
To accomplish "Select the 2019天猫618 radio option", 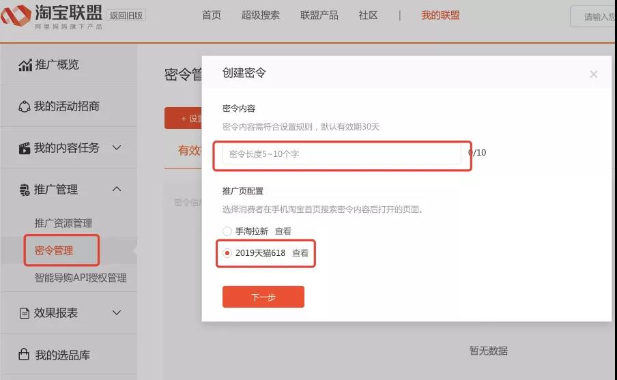I will 227,253.
